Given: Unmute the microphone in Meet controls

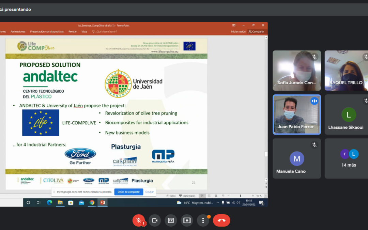Looking at the screenshot, I should tap(139, 220).
